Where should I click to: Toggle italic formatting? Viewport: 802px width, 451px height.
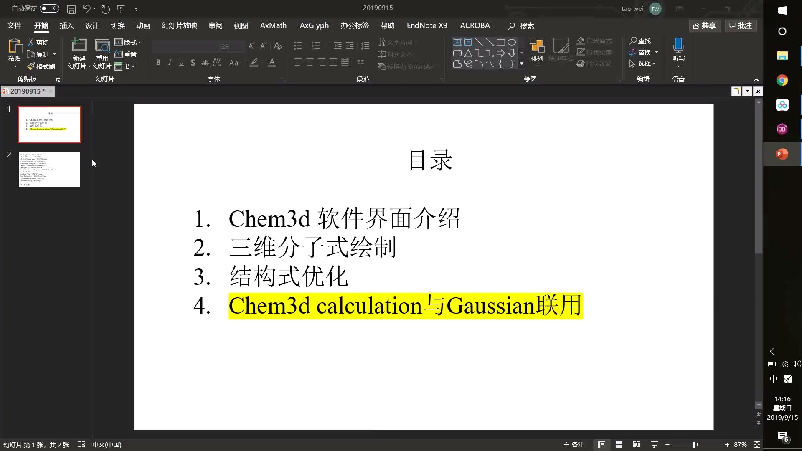170,62
